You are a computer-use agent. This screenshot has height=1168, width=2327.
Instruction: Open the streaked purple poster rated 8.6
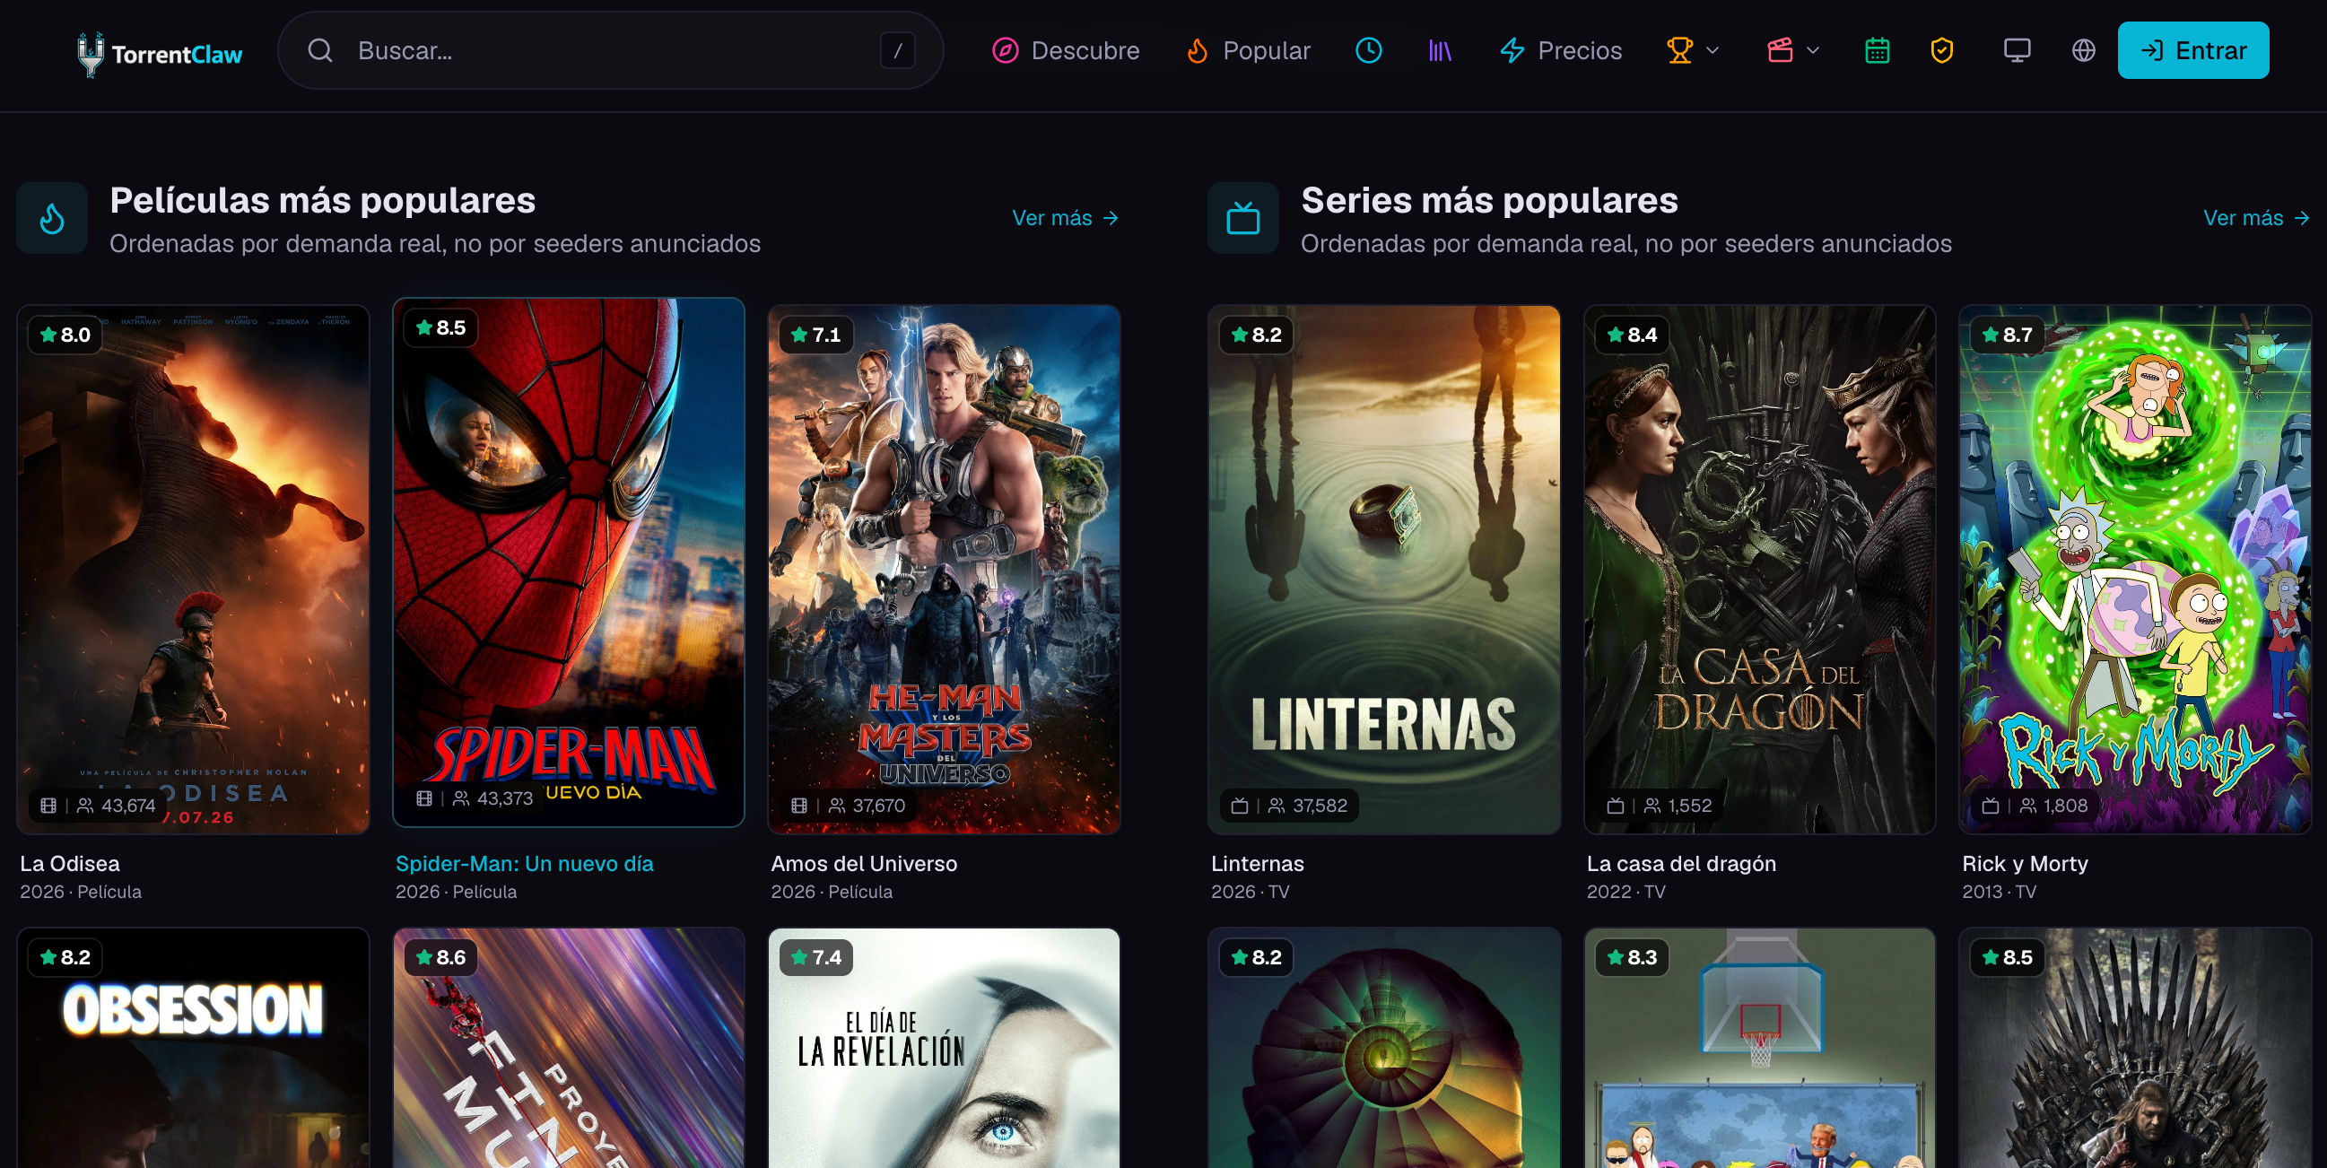click(568, 1048)
